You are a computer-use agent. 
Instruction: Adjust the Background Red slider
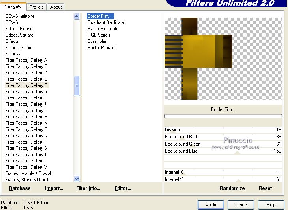coord(223,137)
